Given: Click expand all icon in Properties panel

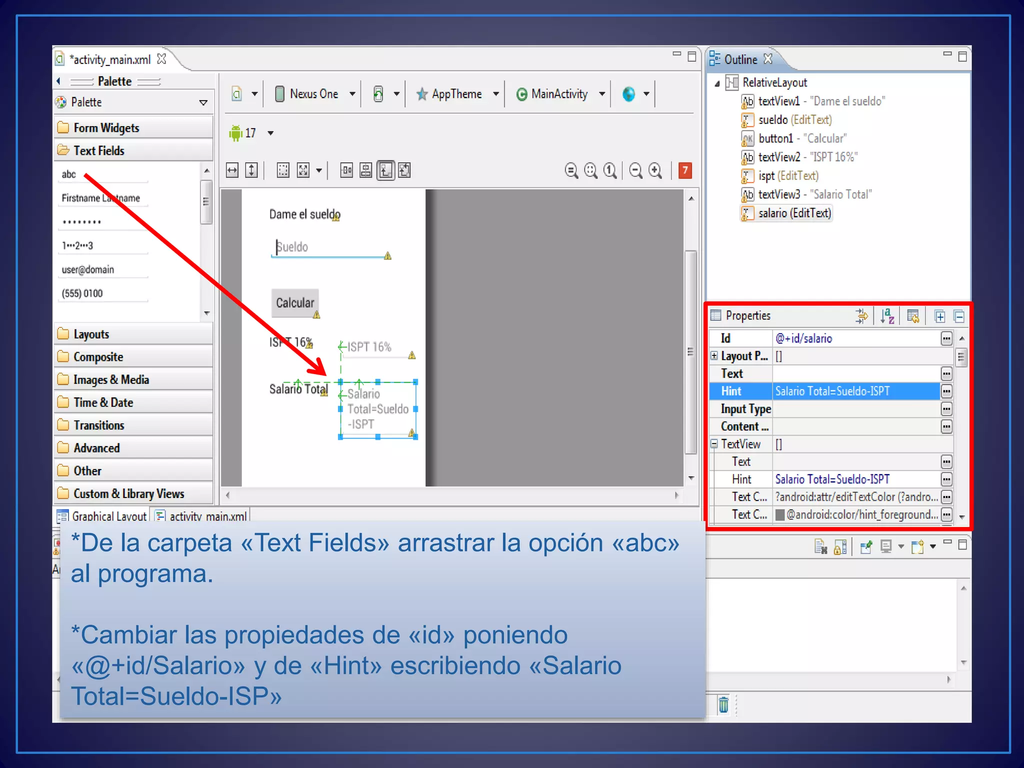Looking at the screenshot, I should [x=939, y=316].
